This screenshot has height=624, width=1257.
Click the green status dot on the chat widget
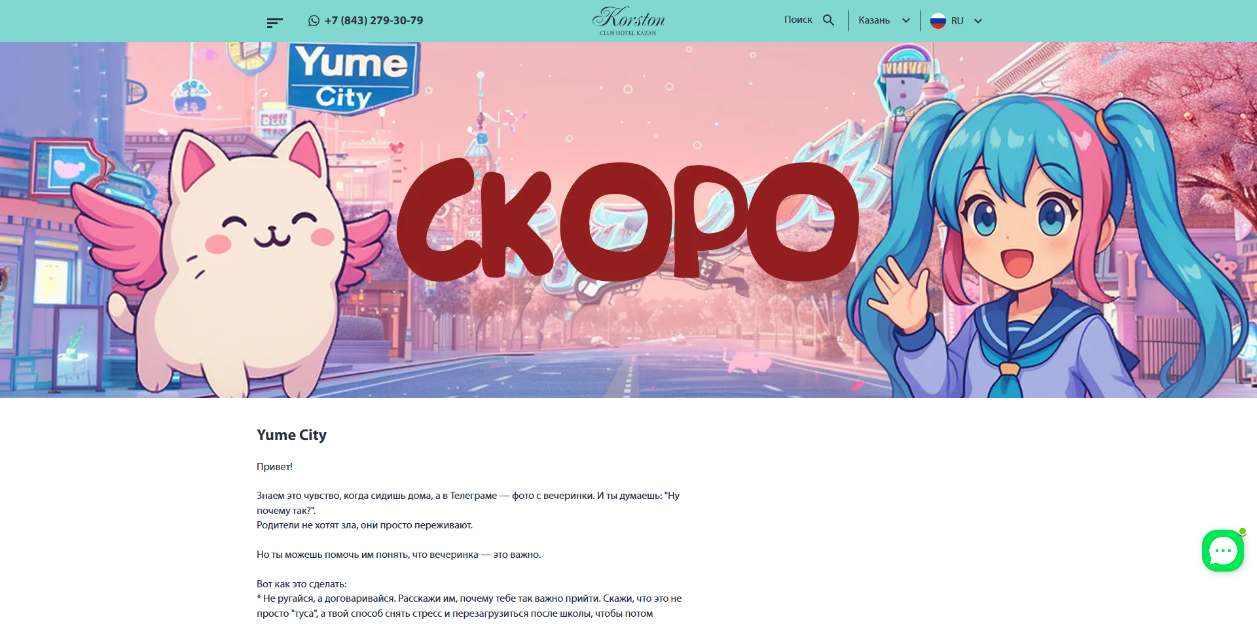click(x=1242, y=532)
